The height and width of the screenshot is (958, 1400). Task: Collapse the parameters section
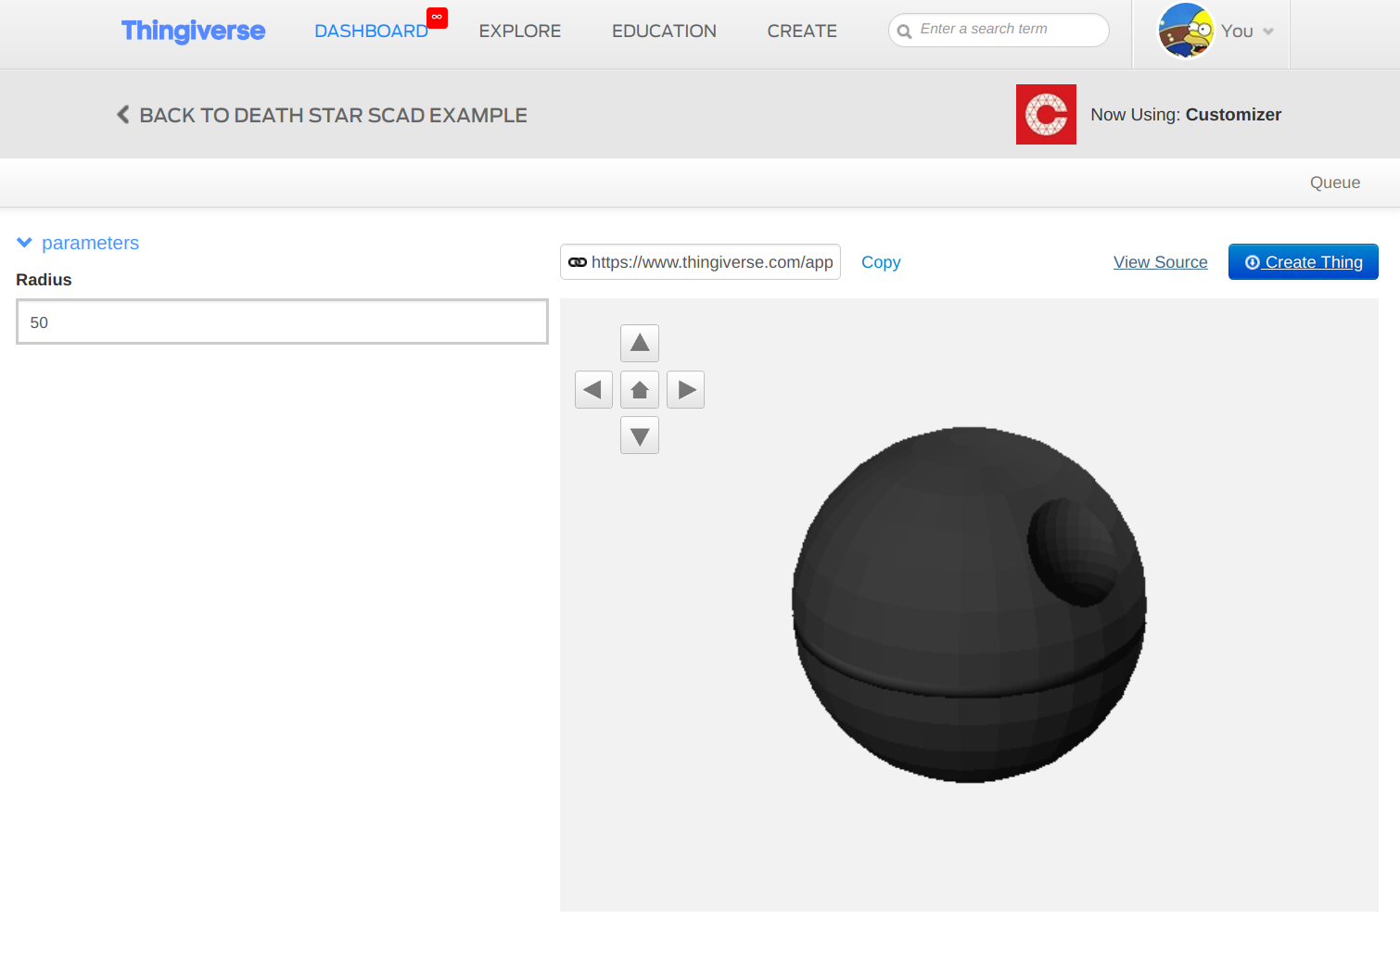[78, 243]
